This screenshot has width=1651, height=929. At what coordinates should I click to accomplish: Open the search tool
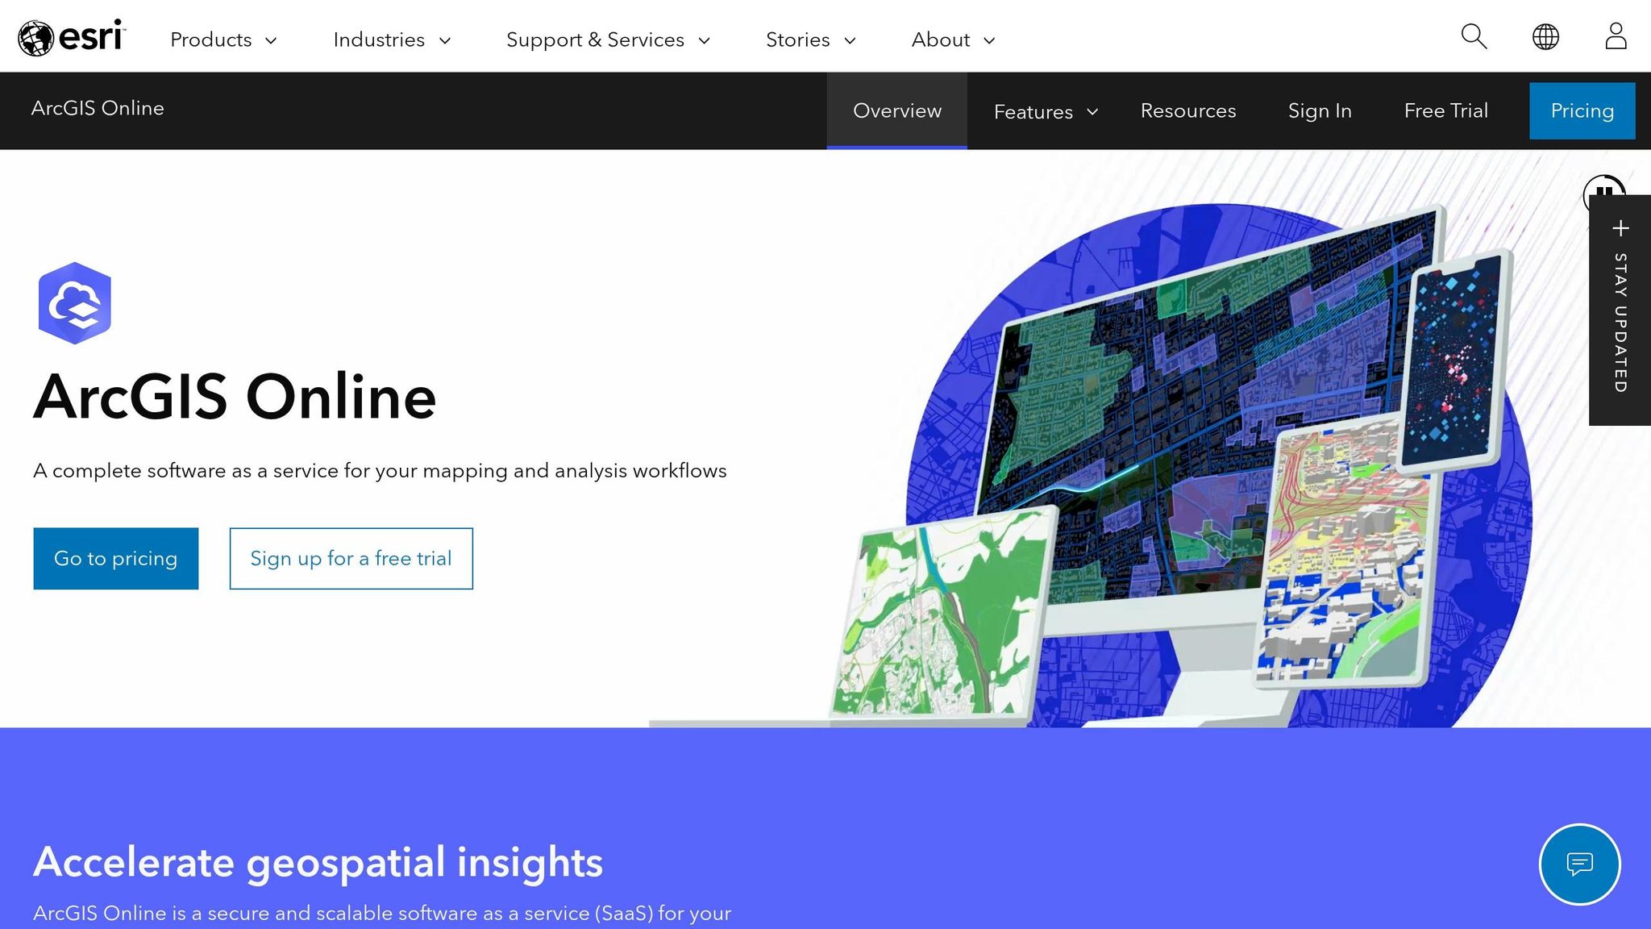1474,36
